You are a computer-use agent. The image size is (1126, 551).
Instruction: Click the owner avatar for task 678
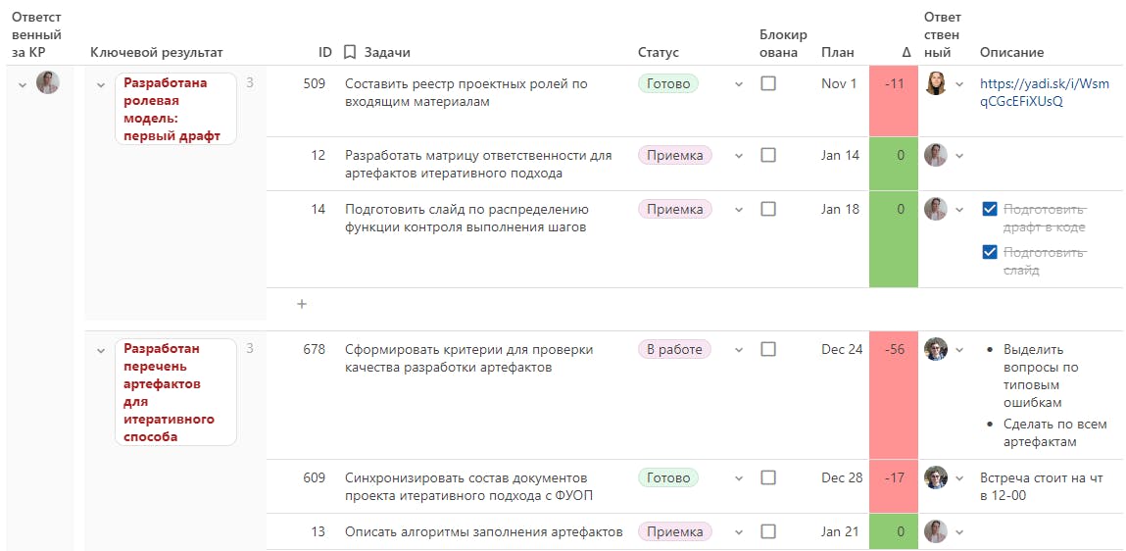936,349
